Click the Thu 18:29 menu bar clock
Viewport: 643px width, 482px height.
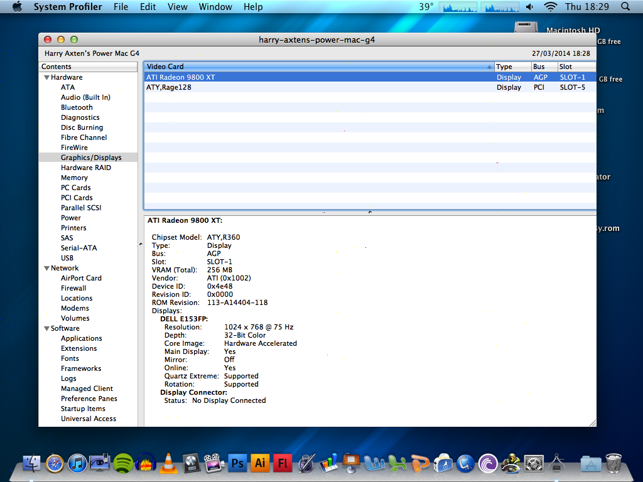point(587,6)
